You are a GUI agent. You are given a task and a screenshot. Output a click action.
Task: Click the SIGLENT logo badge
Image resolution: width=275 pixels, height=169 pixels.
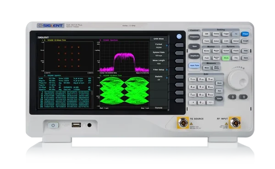[50, 26]
